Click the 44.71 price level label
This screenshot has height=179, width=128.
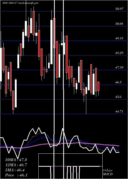pos(119,111)
